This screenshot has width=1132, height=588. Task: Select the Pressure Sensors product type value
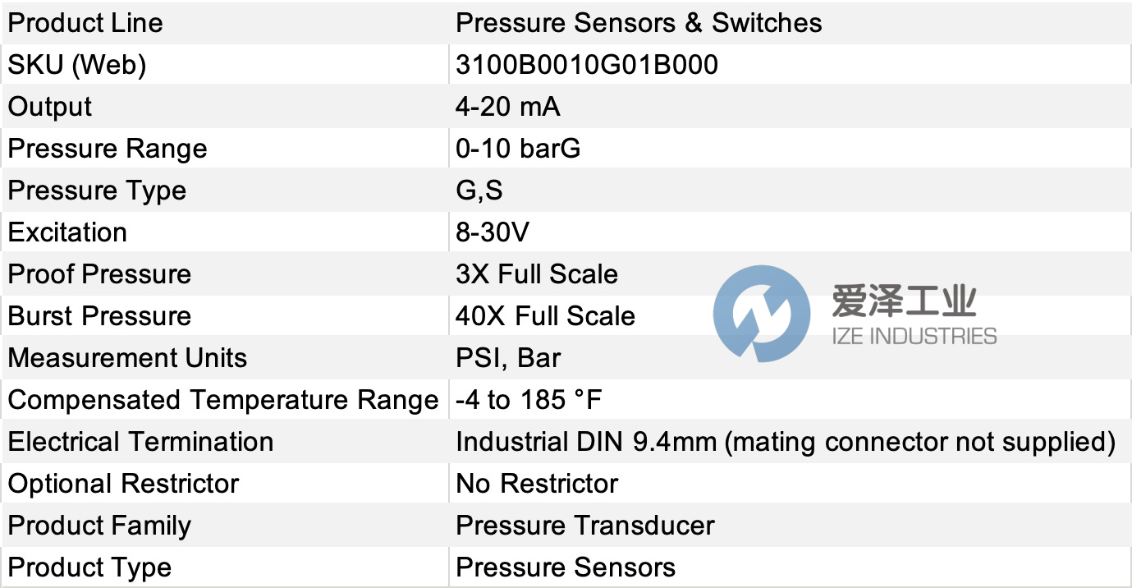(x=566, y=567)
